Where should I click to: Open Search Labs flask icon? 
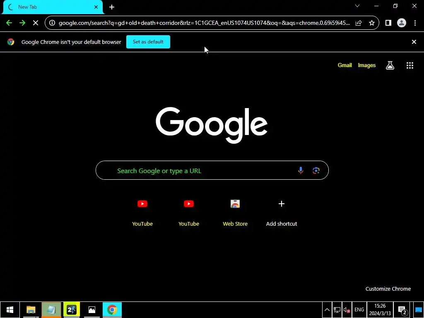coord(390,65)
